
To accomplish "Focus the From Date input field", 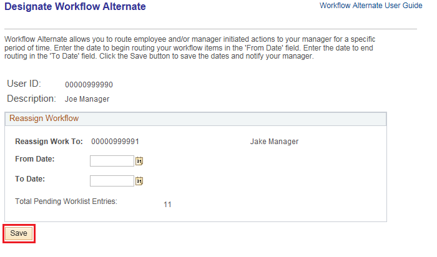I will click(x=112, y=161).
